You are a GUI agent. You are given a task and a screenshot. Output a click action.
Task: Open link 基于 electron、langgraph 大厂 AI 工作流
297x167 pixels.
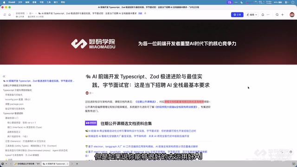(143, 147)
